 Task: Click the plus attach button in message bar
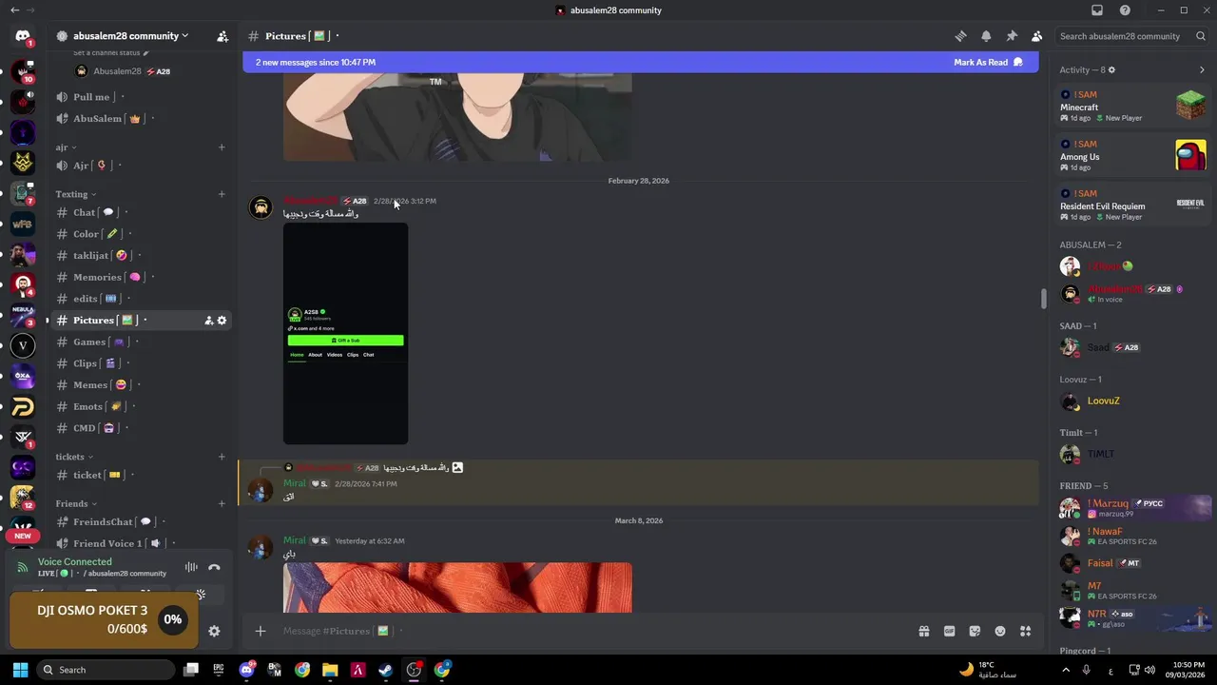point(260,631)
